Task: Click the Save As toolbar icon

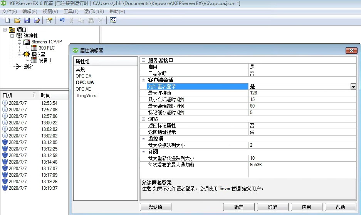Action: 37,20
